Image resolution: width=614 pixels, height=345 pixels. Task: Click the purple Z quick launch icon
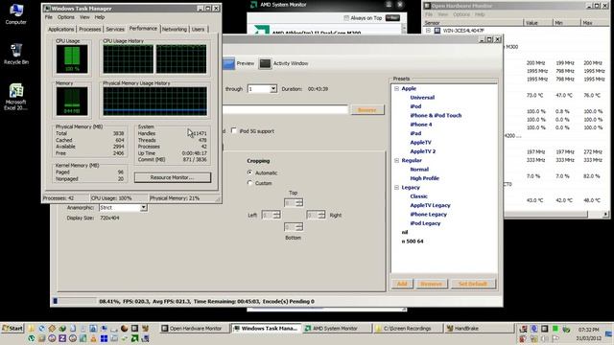(62, 338)
